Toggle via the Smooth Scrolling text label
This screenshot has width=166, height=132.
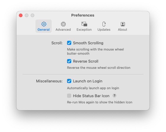click(88, 43)
